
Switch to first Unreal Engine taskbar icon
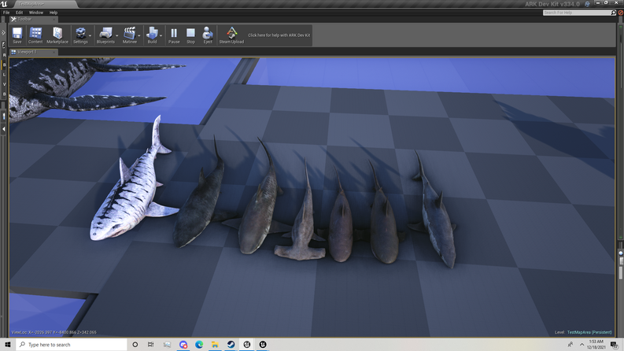pyautogui.click(x=247, y=344)
